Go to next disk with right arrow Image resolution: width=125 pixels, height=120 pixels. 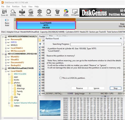coord(8,20)
